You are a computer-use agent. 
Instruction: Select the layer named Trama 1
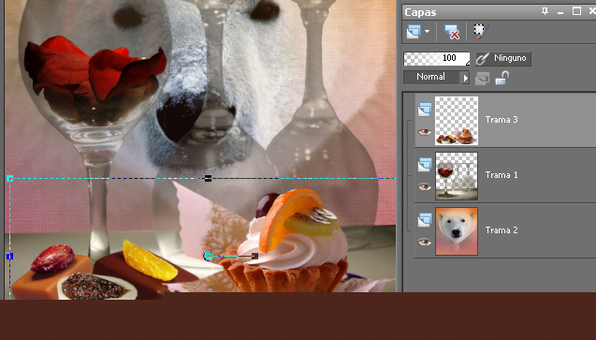(x=502, y=175)
